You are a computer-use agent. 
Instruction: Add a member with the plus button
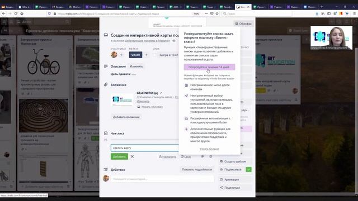click(121, 55)
